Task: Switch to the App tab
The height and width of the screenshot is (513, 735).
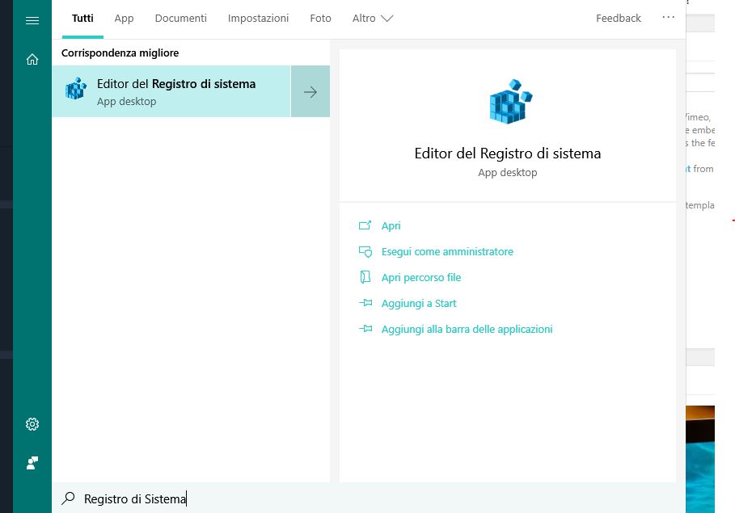Action: tap(124, 19)
